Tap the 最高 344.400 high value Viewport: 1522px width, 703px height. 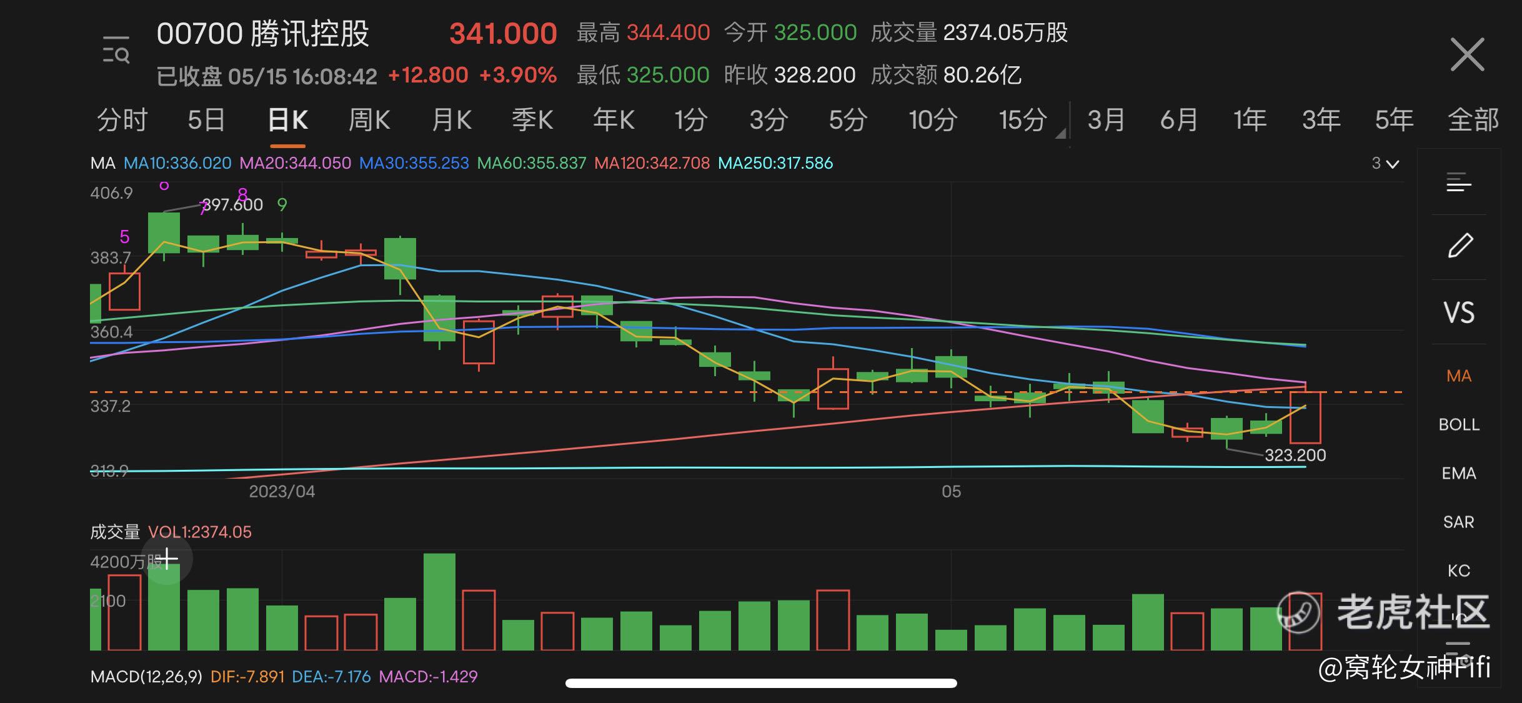coord(643,32)
